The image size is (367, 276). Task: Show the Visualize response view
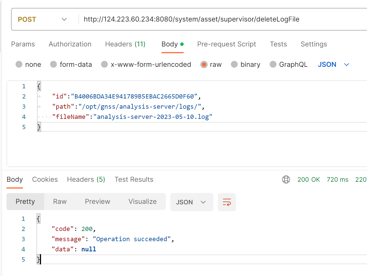[x=142, y=202]
